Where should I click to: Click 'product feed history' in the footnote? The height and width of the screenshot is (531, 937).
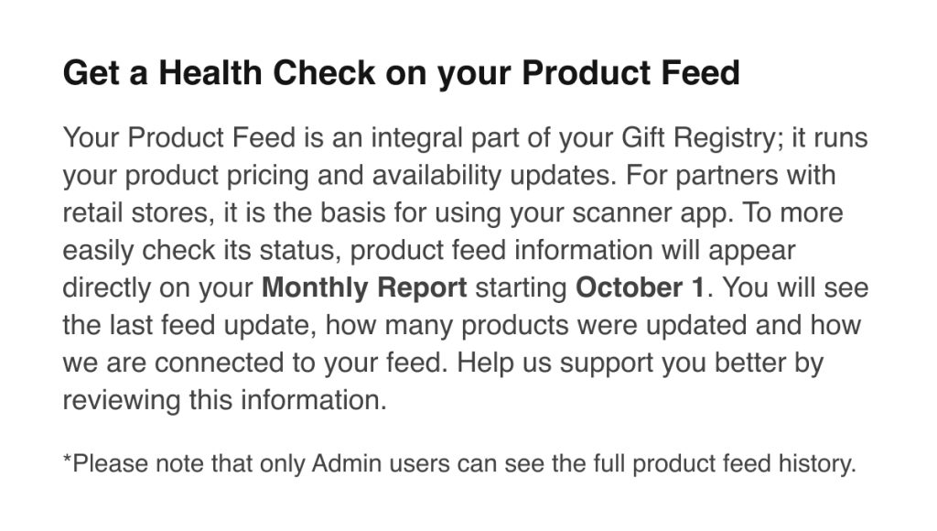[741, 463]
